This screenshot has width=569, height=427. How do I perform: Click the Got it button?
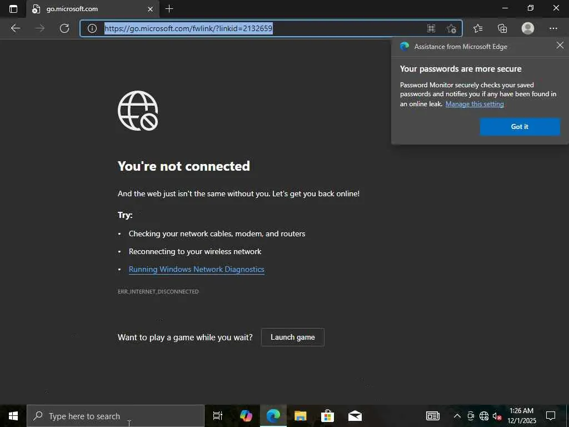click(520, 127)
